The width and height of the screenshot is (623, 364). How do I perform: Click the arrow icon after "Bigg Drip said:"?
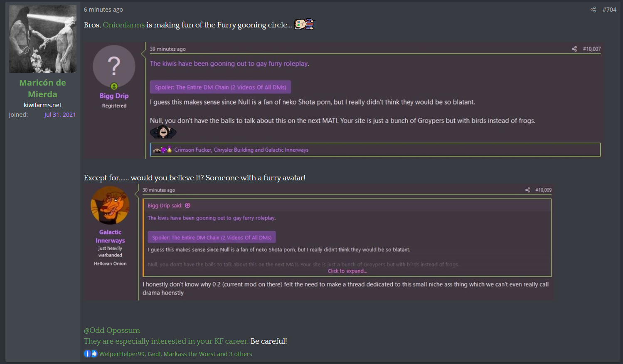[x=187, y=205]
